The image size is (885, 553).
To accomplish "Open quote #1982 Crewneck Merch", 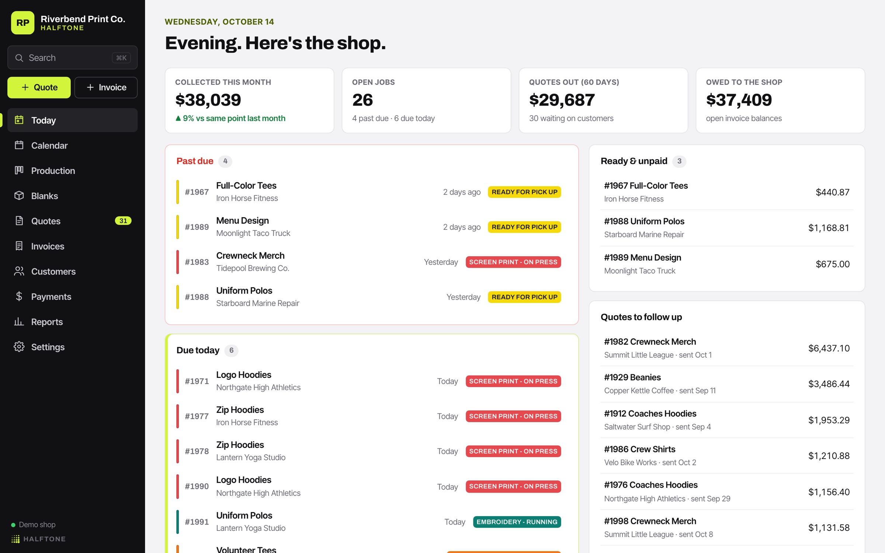I will click(727, 348).
